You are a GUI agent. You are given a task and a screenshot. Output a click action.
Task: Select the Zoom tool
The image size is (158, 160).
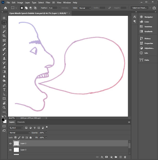pyautogui.click(x=4, y=107)
